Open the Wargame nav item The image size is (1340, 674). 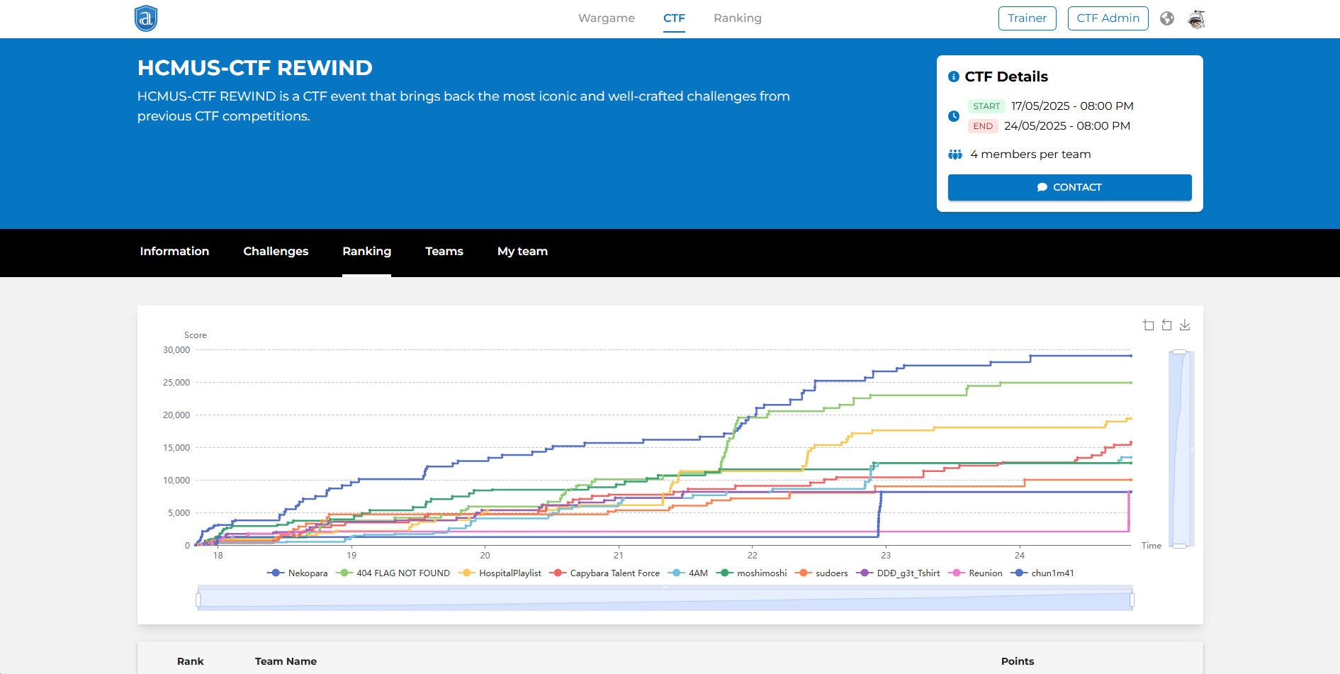pyautogui.click(x=607, y=18)
